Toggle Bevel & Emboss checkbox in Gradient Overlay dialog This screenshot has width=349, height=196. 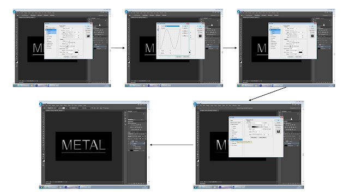click(x=231, y=125)
